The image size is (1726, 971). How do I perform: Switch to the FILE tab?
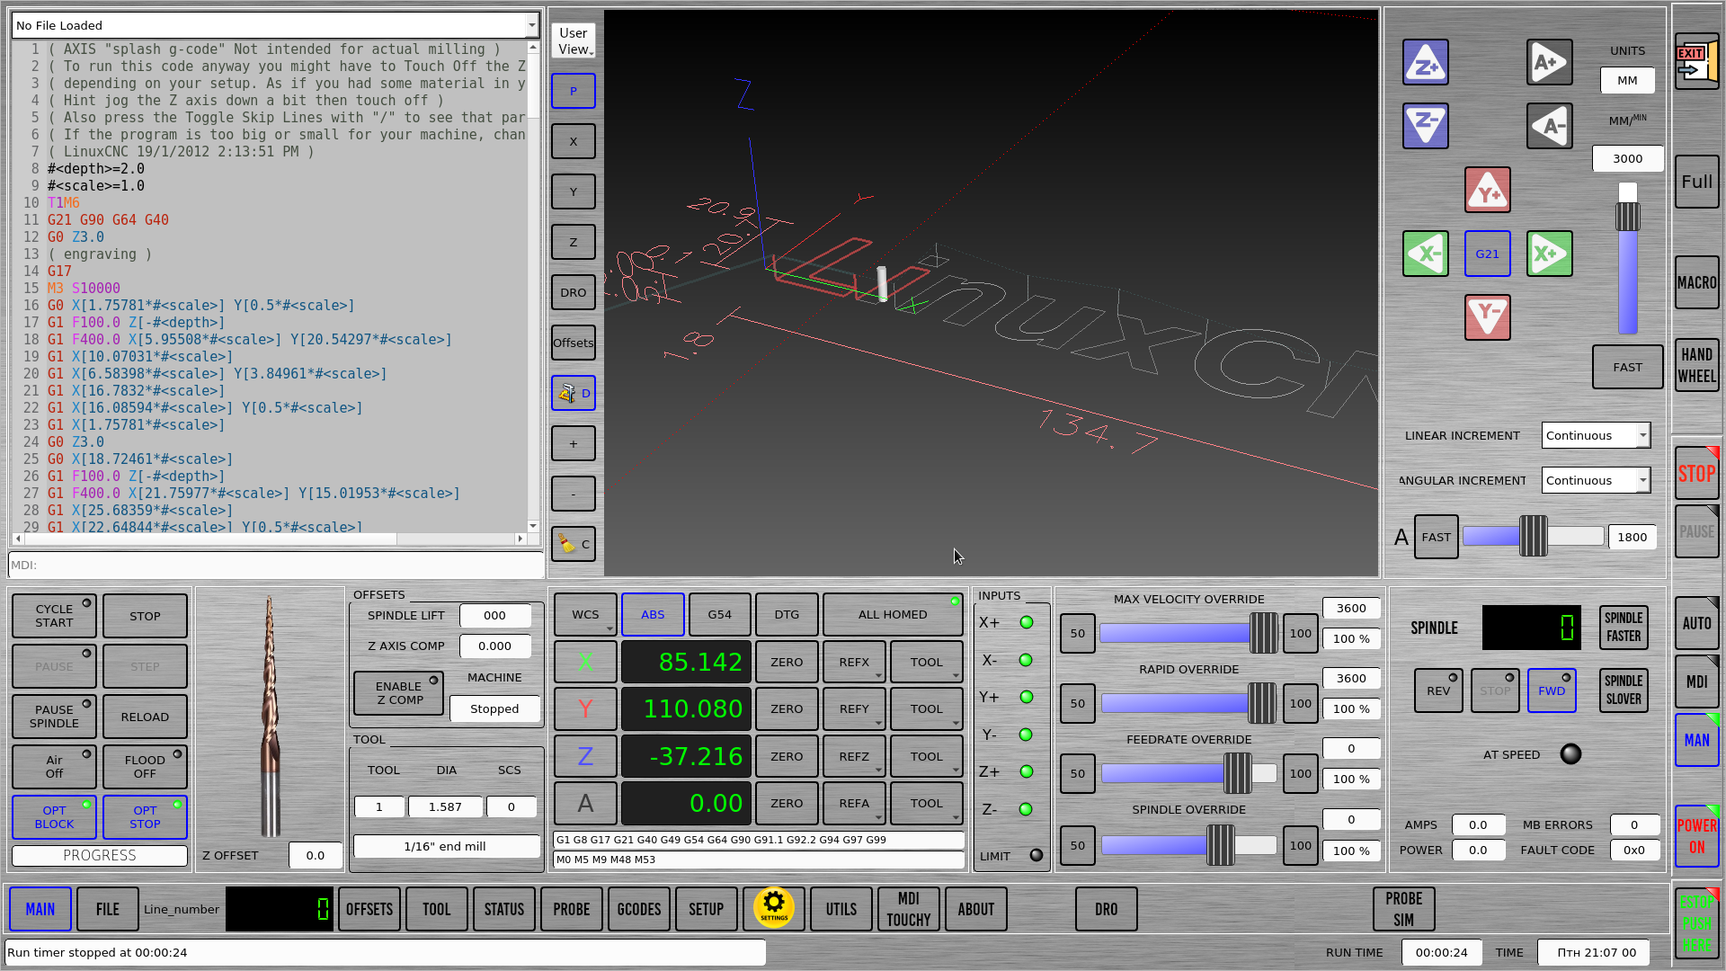tap(108, 909)
